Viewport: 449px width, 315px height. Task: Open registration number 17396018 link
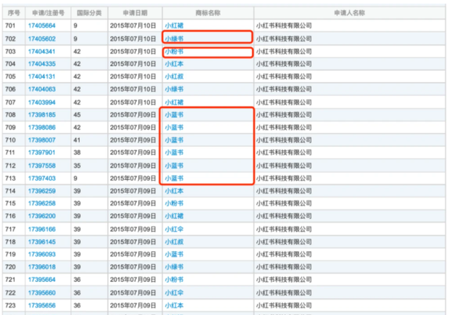[41, 267]
